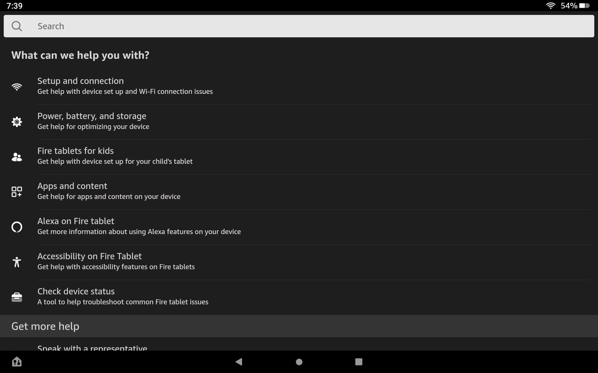Tap the magnifying glass search icon
Image resolution: width=598 pixels, height=373 pixels.
click(x=17, y=26)
